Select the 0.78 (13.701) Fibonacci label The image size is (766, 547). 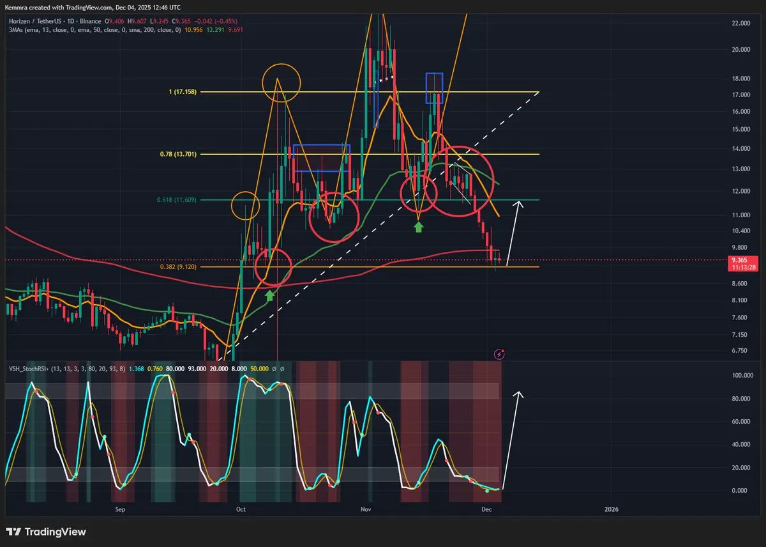point(177,154)
